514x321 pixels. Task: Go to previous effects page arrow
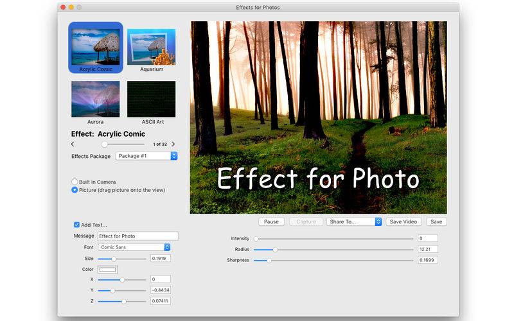[x=73, y=144]
